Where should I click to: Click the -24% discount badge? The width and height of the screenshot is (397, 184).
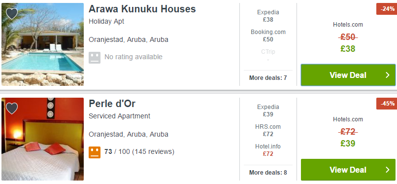coord(387,9)
